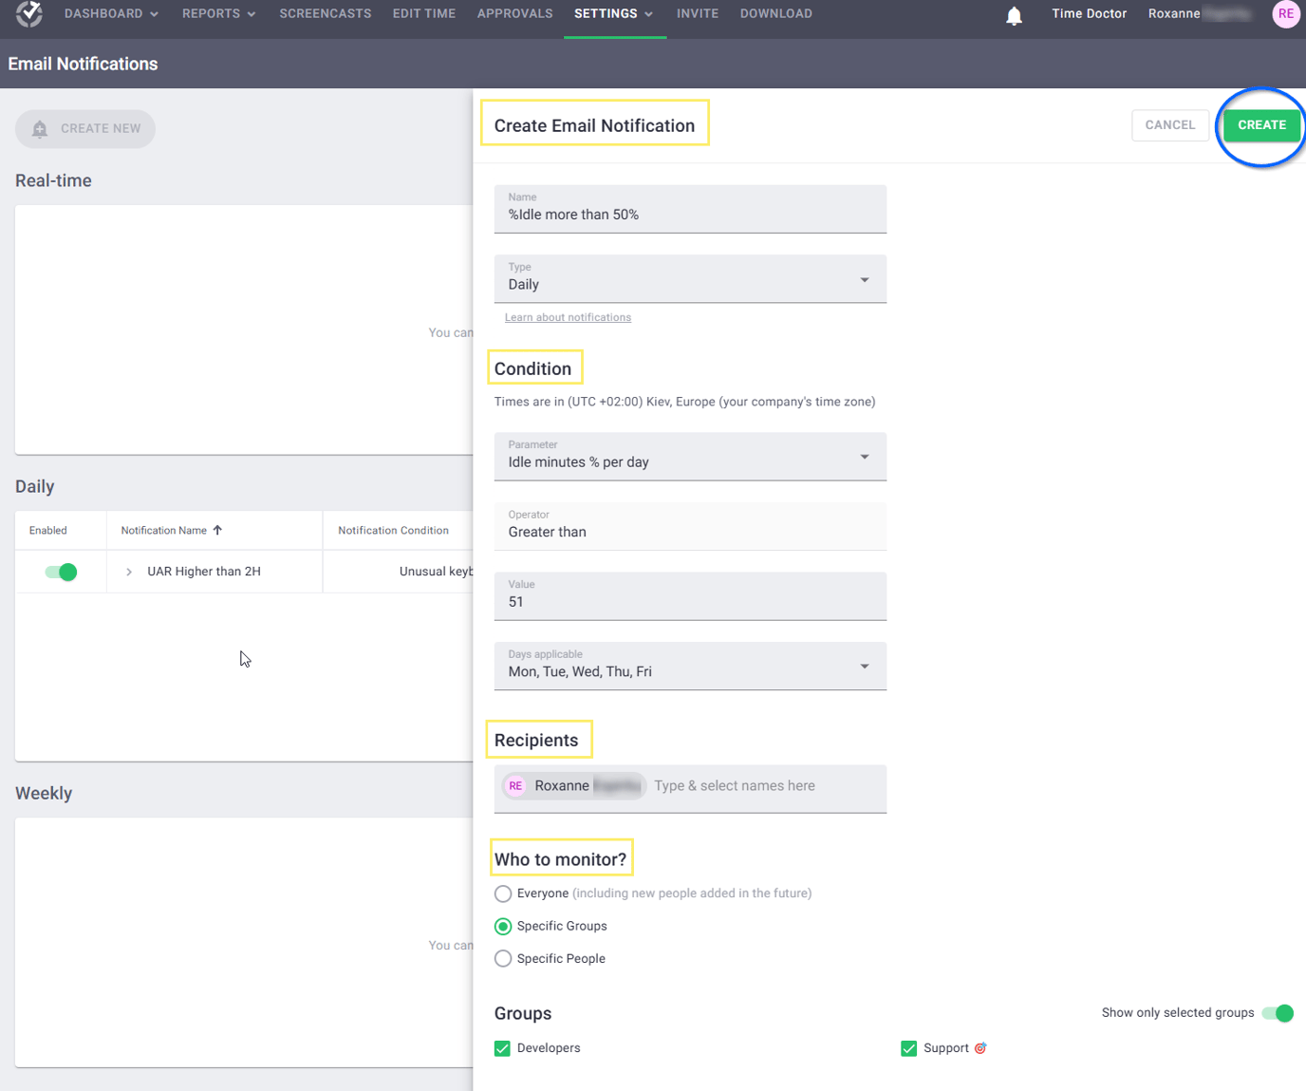Select the Everyone monitoring option
Screen dimensions: 1306x1091
click(x=503, y=893)
